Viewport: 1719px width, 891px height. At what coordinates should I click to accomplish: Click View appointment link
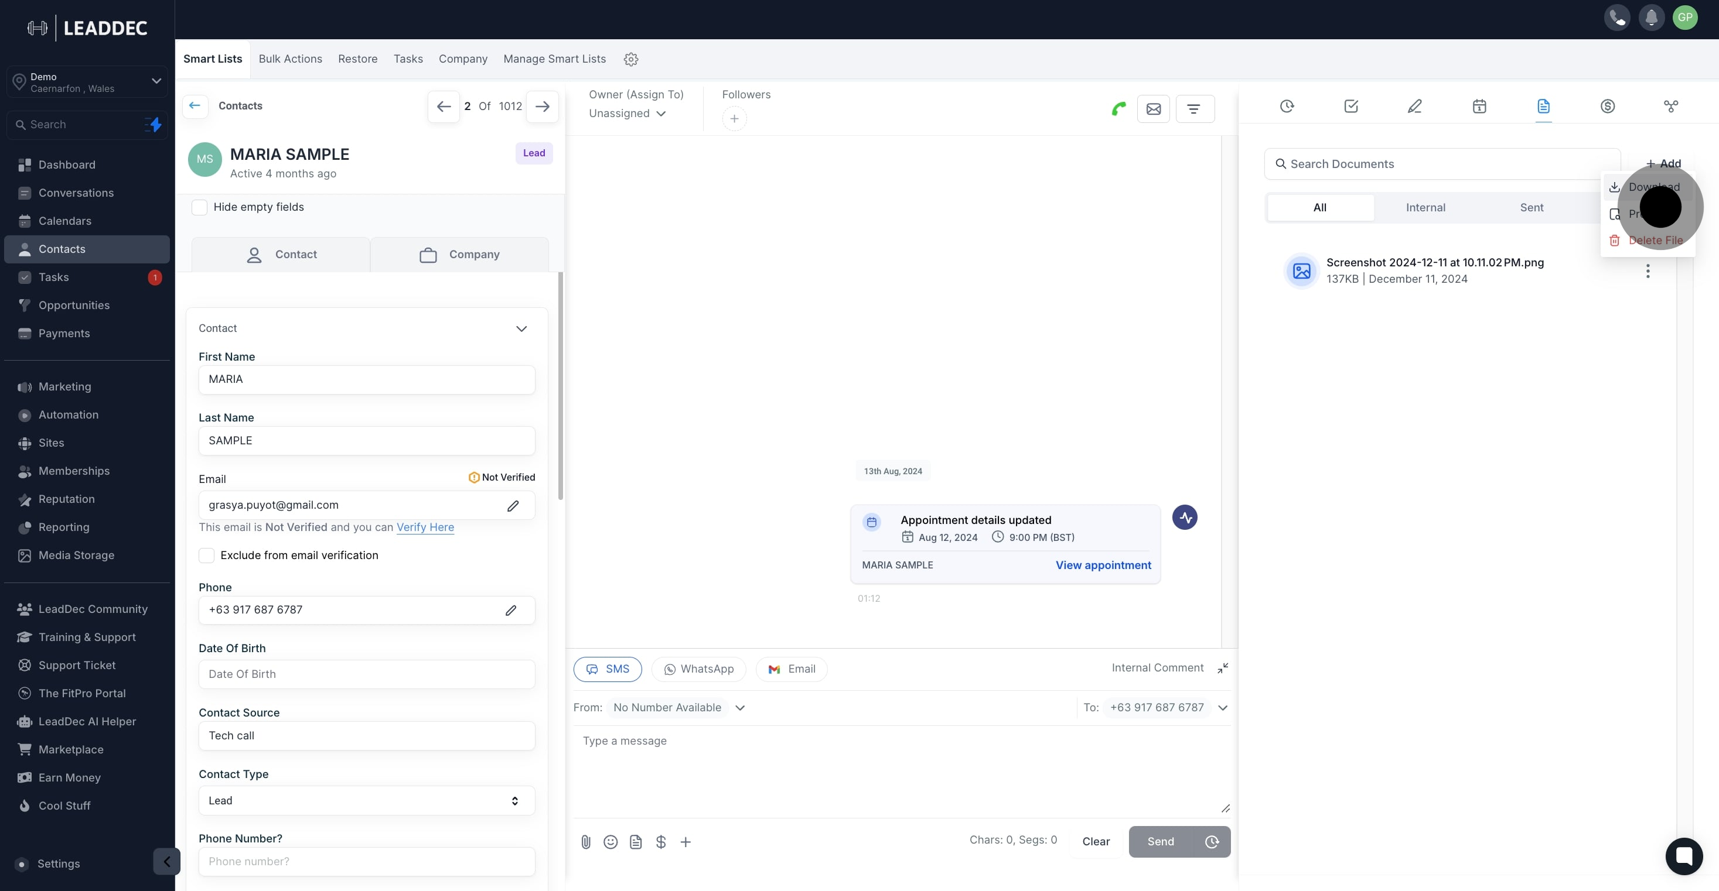coord(1103,565)
